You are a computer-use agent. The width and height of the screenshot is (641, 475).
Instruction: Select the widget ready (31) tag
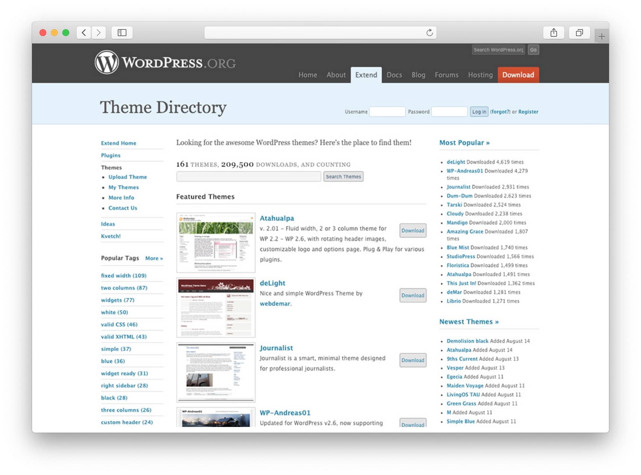tap(125, 373)
